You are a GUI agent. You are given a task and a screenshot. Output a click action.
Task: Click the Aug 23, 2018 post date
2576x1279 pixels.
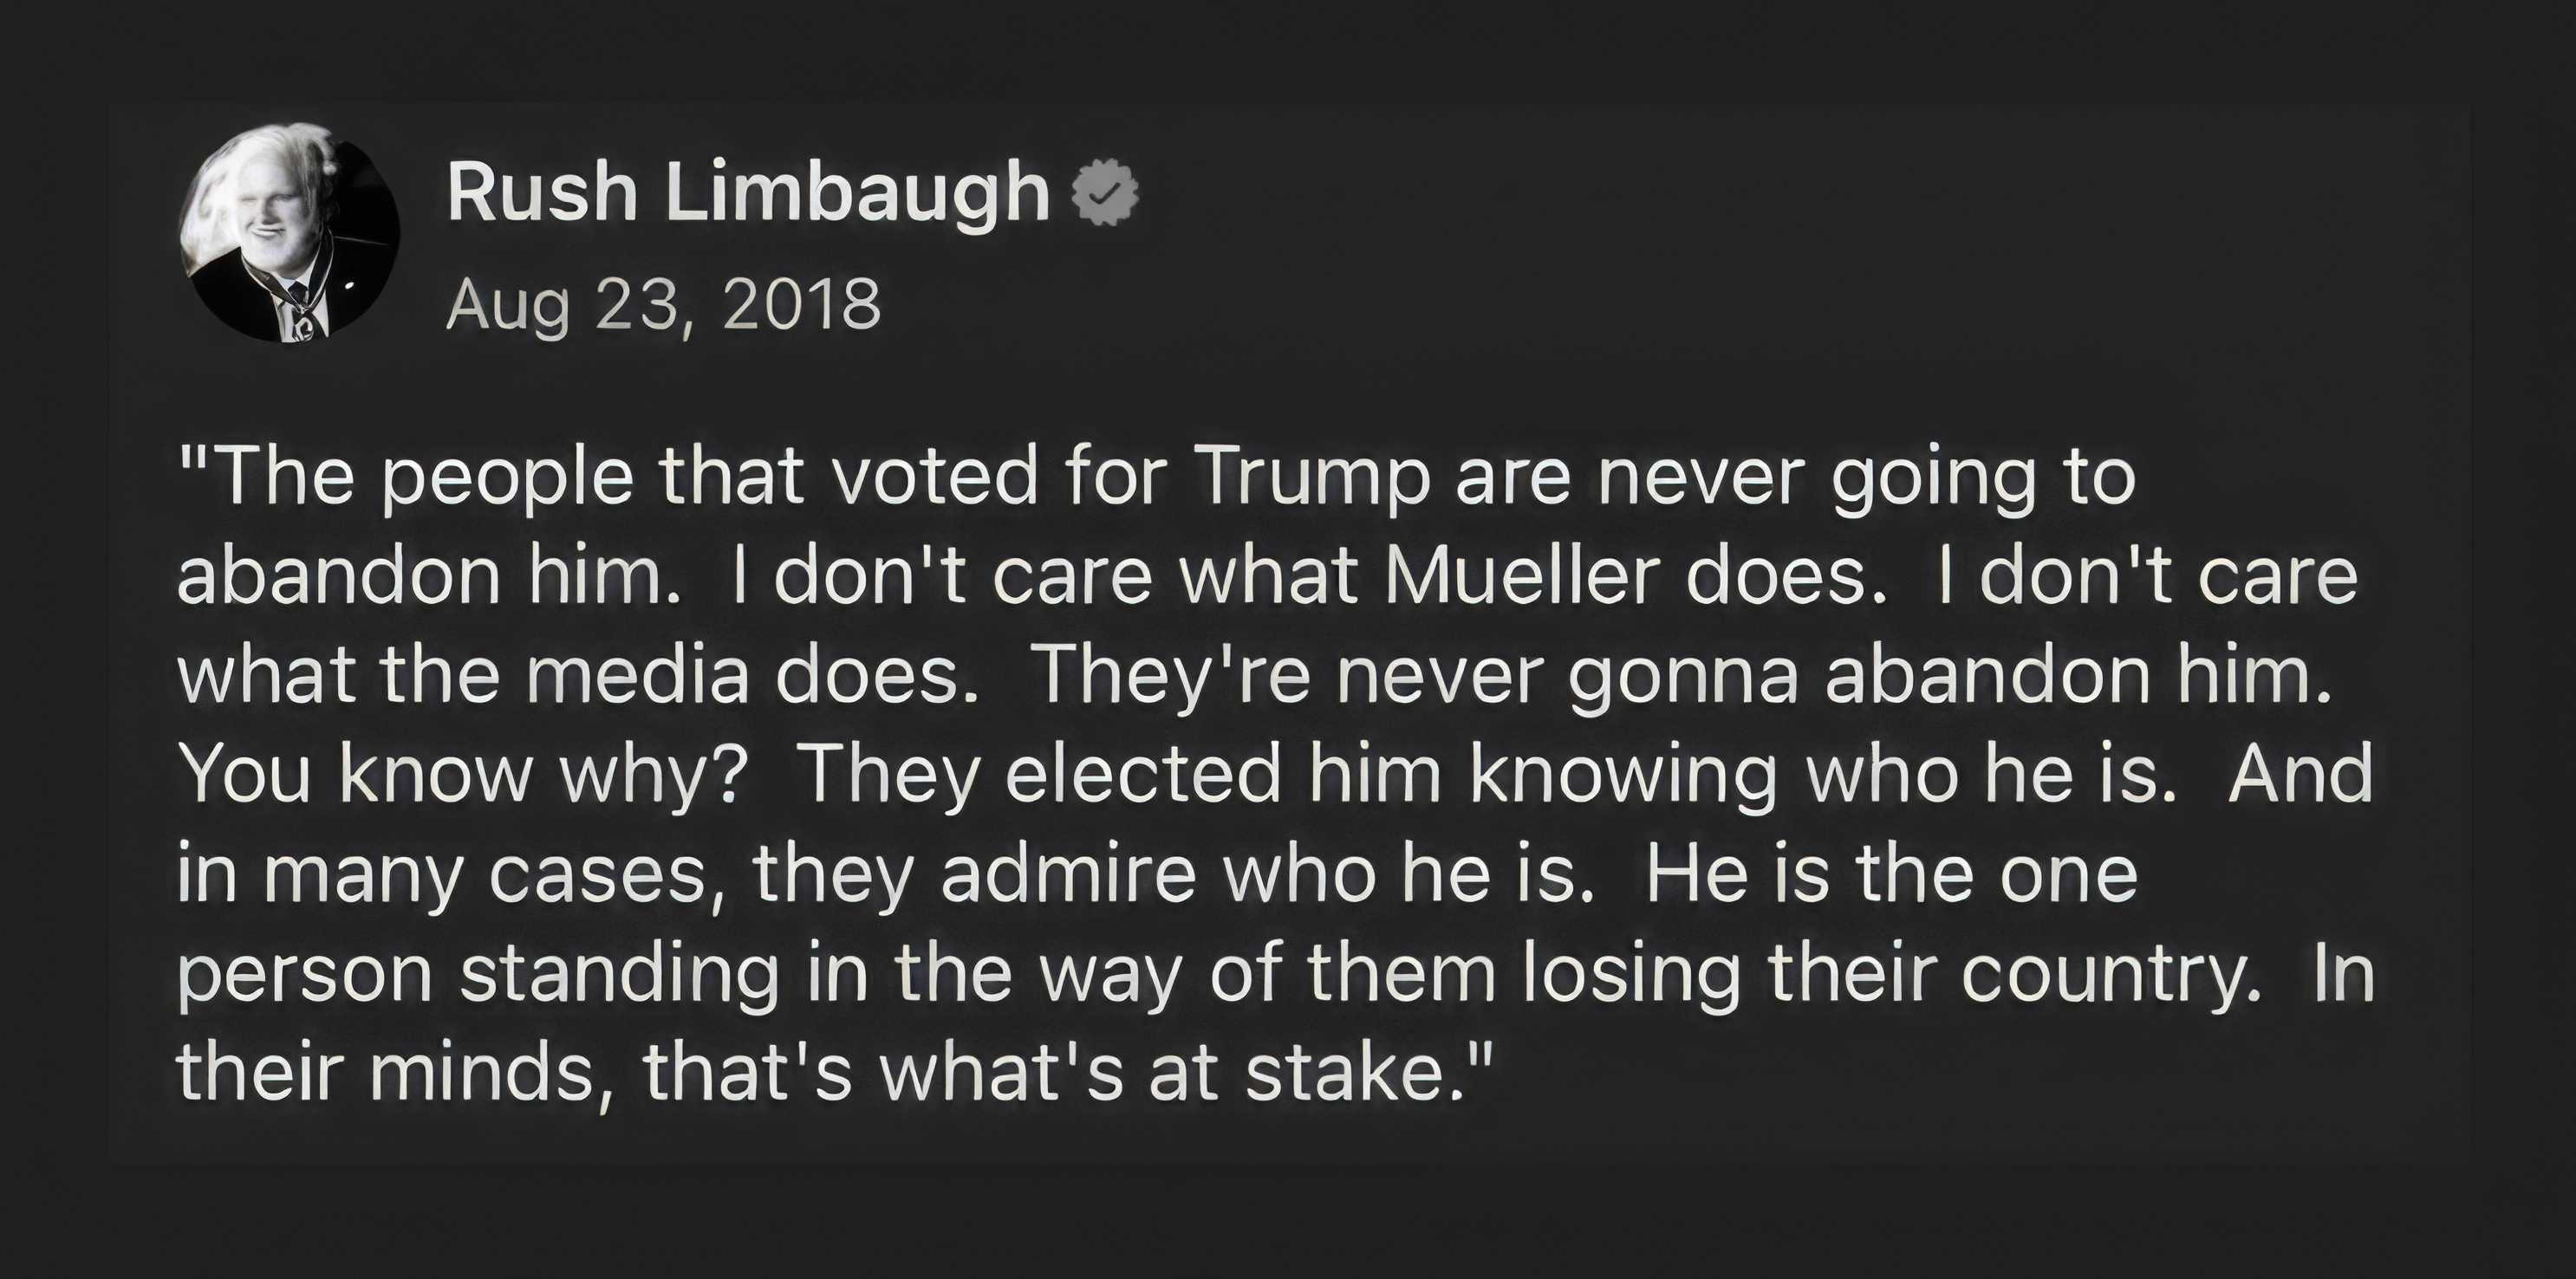coord(663,304)
